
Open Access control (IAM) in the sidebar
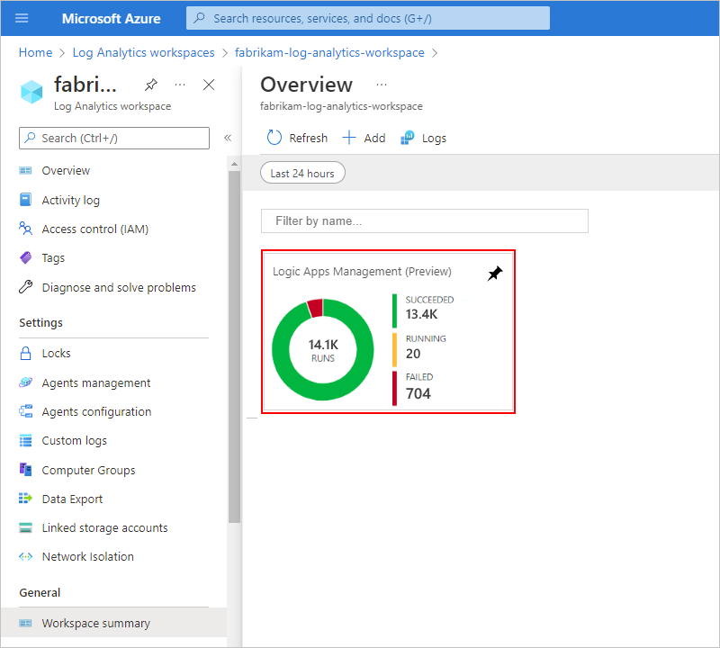point(94,229)
